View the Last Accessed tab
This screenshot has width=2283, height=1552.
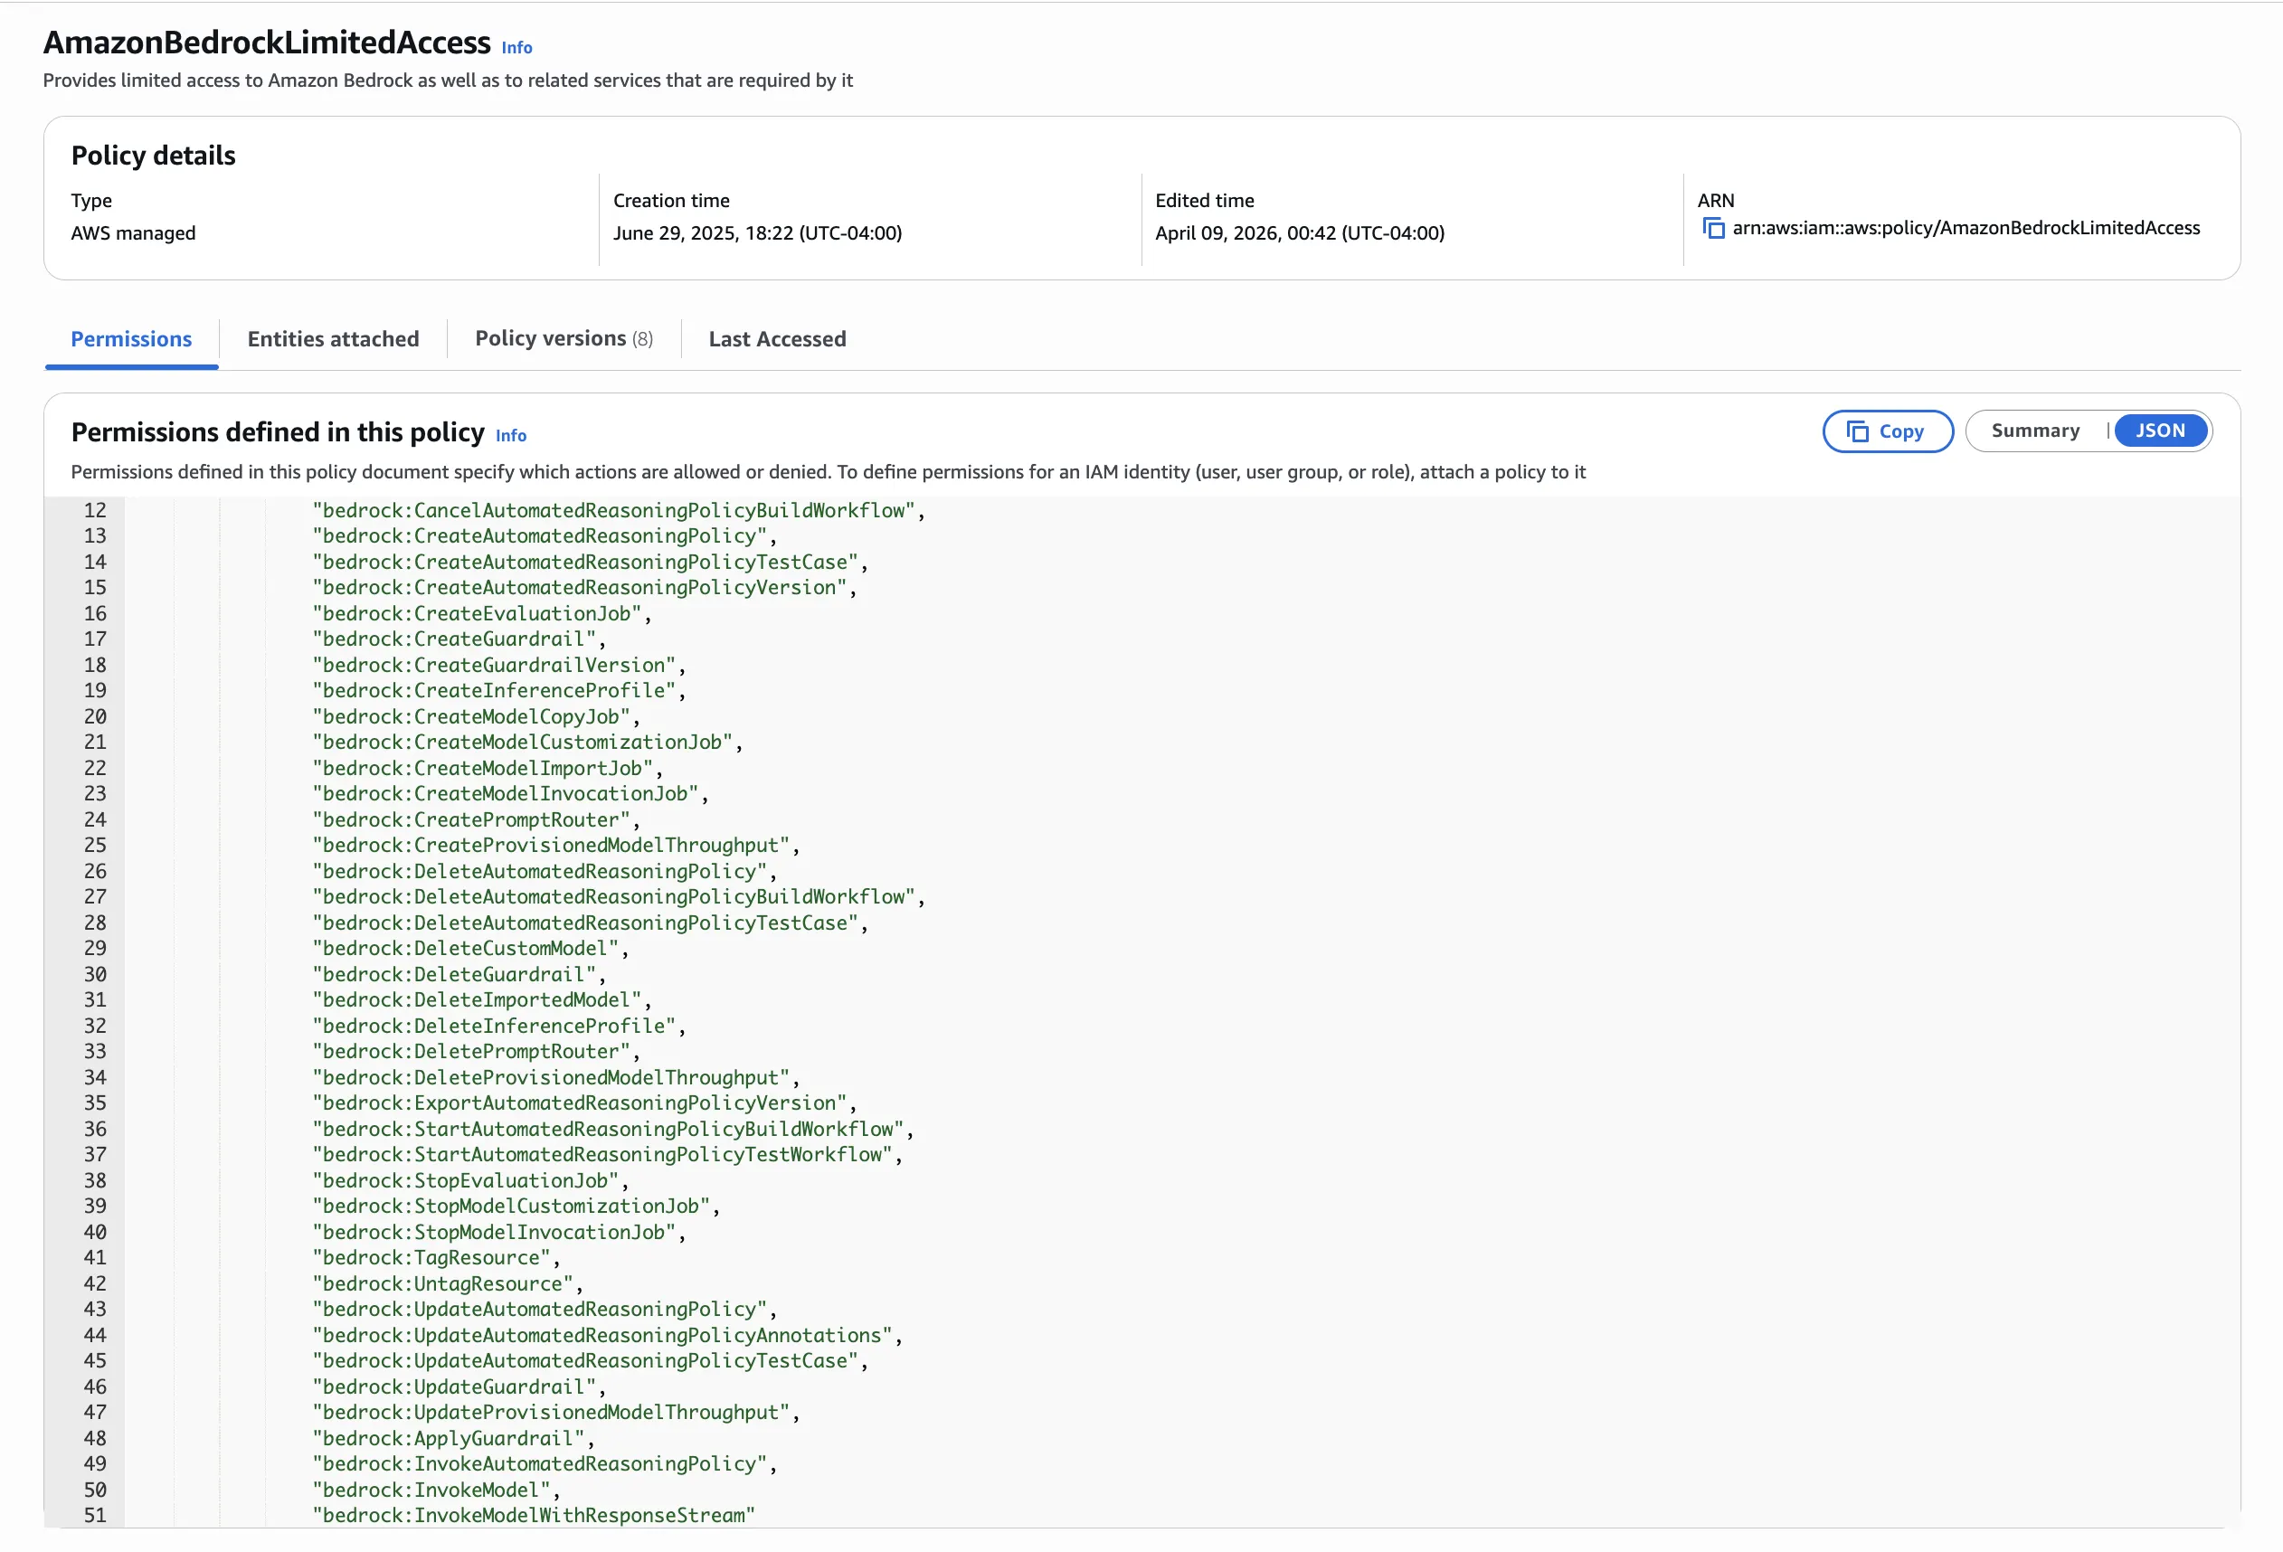pyautogui.click(x=777, y=340)
